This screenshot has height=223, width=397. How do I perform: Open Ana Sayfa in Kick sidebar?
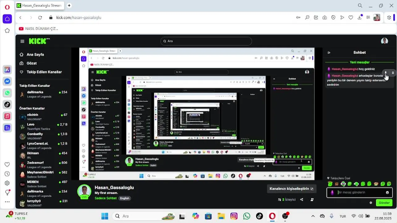32,55
